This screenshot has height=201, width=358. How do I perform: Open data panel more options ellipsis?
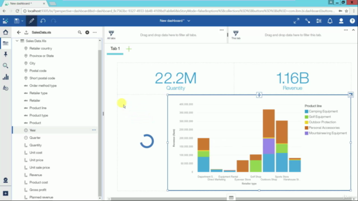coord(95,32)
